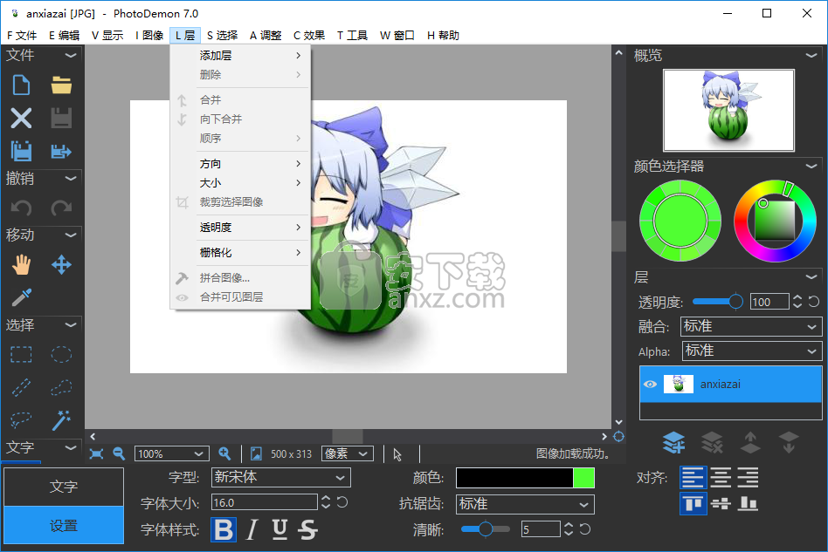Image resolution: width=828 pixels, height=552 pixels.
Task: Click the black text color swatch
Action: coord(514,478)
